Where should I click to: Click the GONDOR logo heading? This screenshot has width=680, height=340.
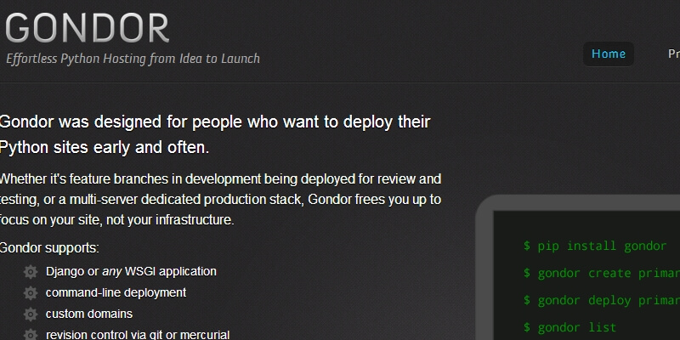click(87, 28)
